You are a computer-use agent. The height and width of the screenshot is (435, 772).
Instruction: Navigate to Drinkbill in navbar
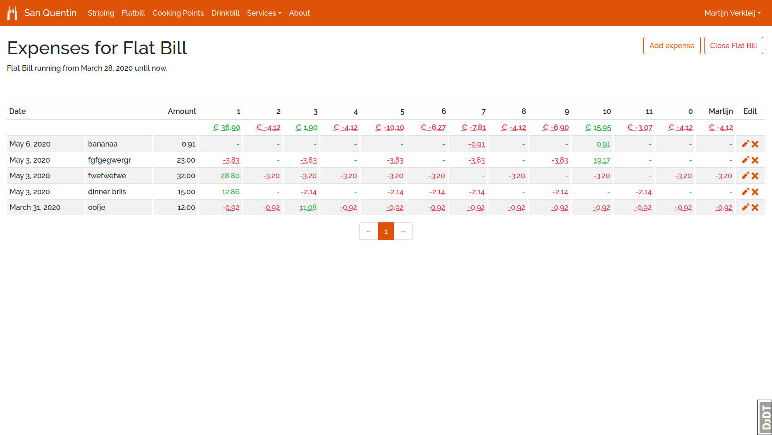(x=225, y=13)
